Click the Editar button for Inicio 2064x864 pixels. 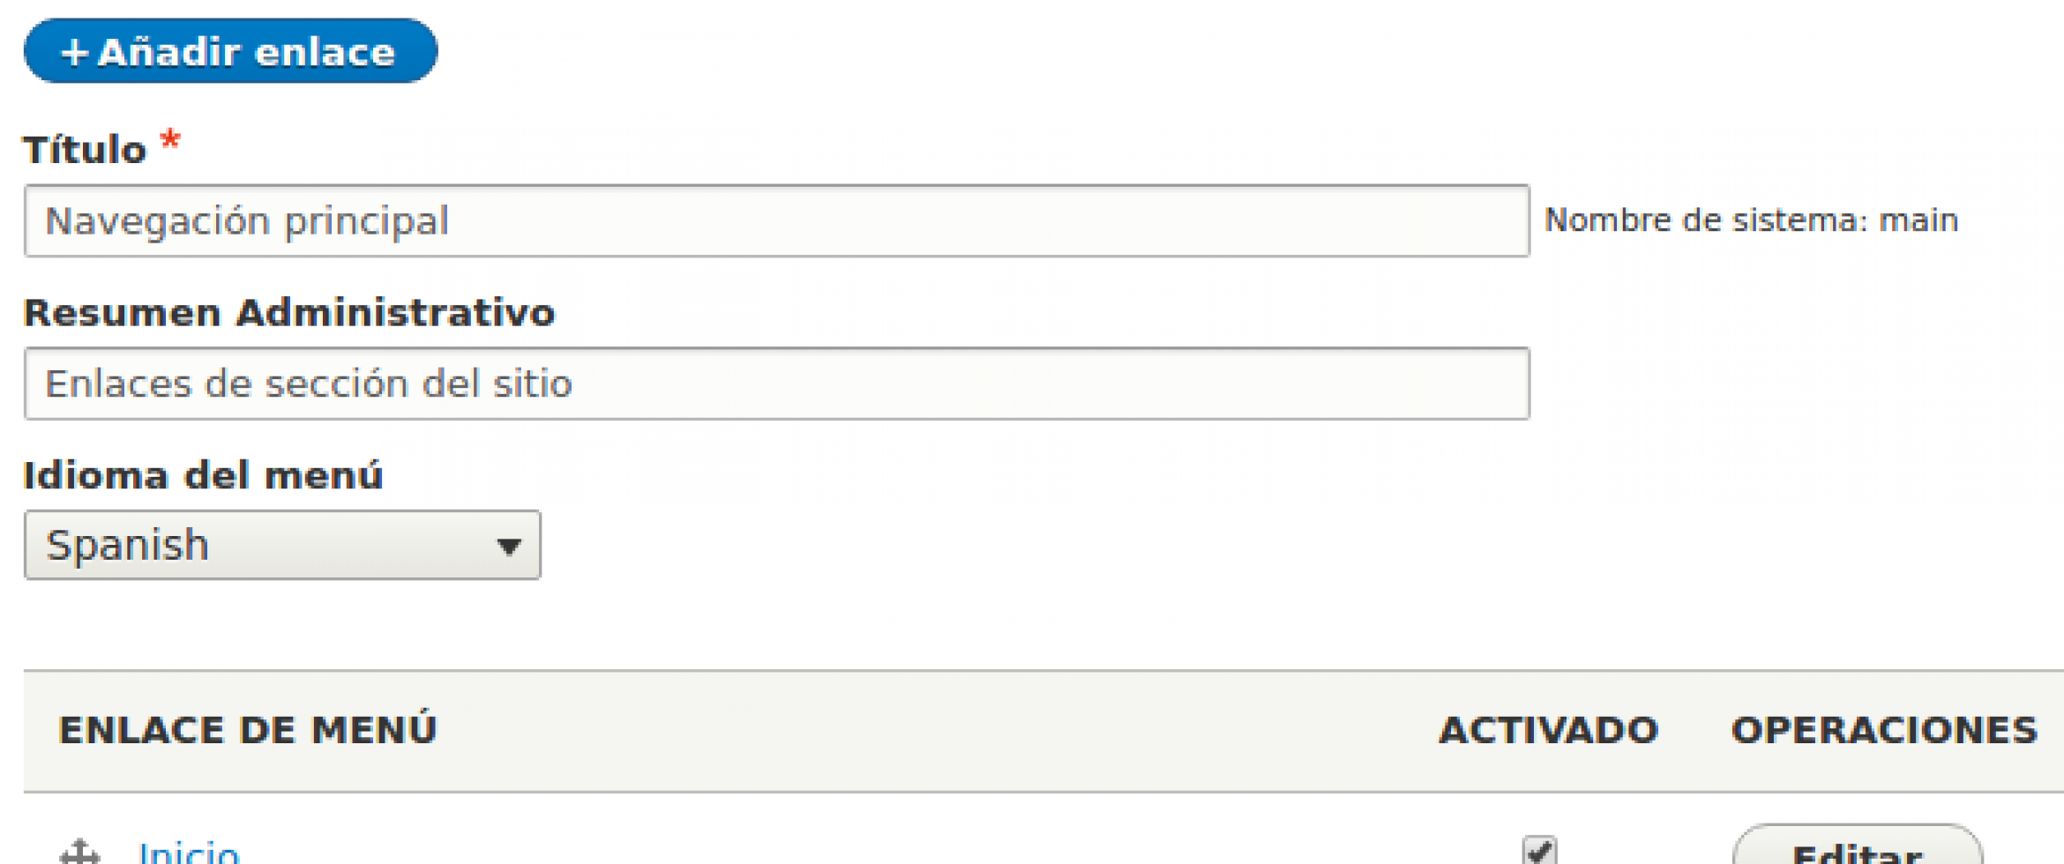(1858, 846)
